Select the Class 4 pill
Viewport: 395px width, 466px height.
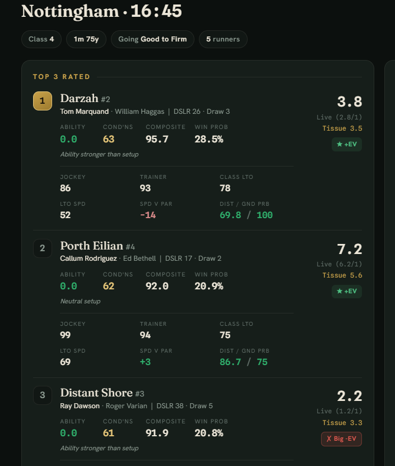(41, 39)
